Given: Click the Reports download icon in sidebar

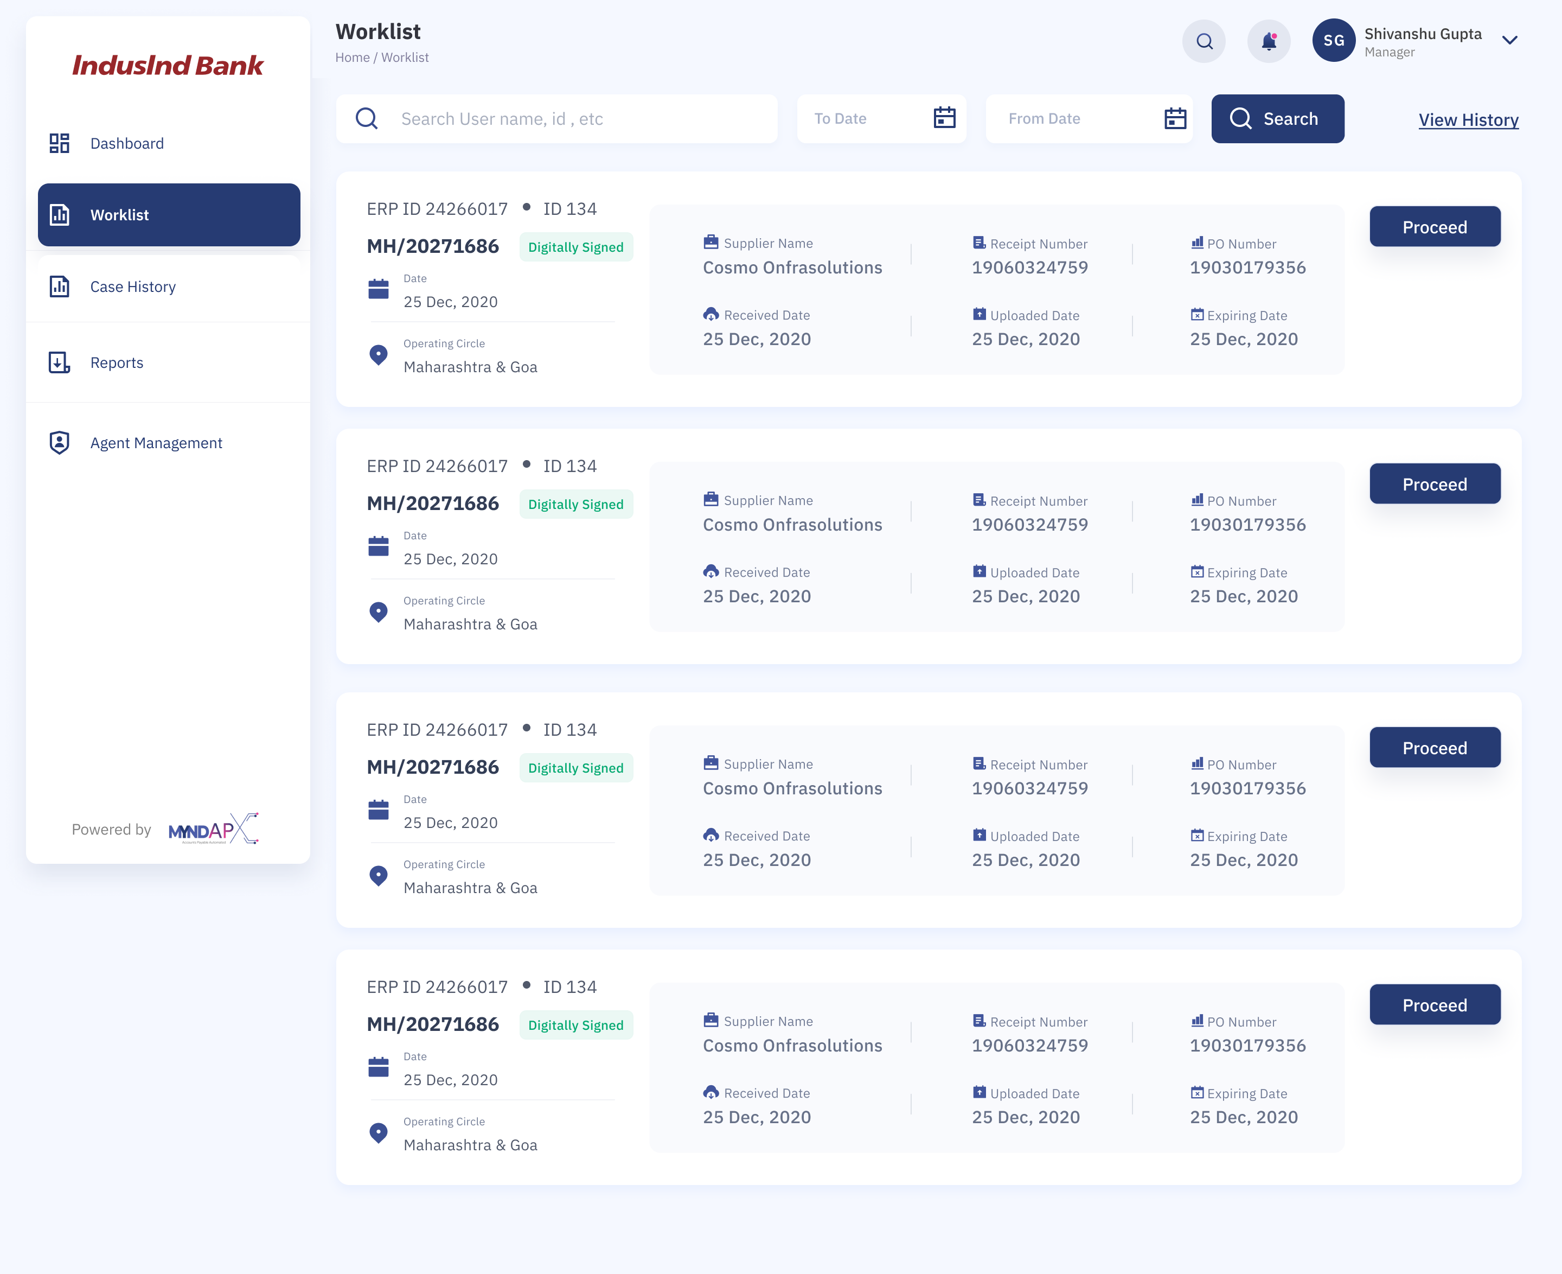Looking at the screenshot, I should 60,362.
